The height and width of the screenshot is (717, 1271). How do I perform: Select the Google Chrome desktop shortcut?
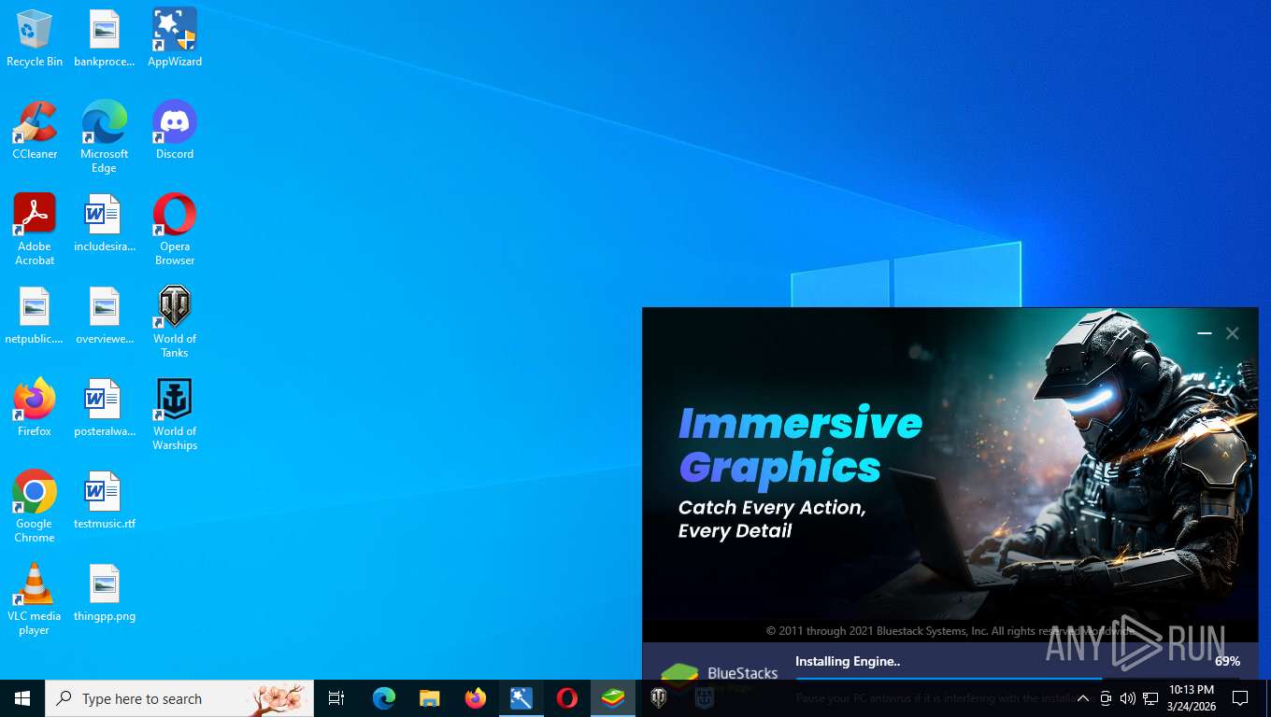click(x=35, y=507)
